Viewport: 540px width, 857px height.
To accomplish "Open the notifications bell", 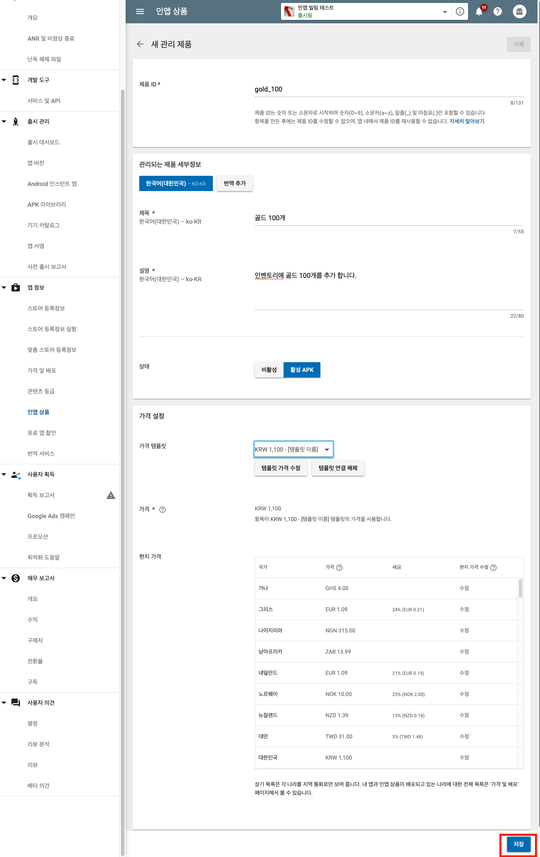I will point(479,11).
